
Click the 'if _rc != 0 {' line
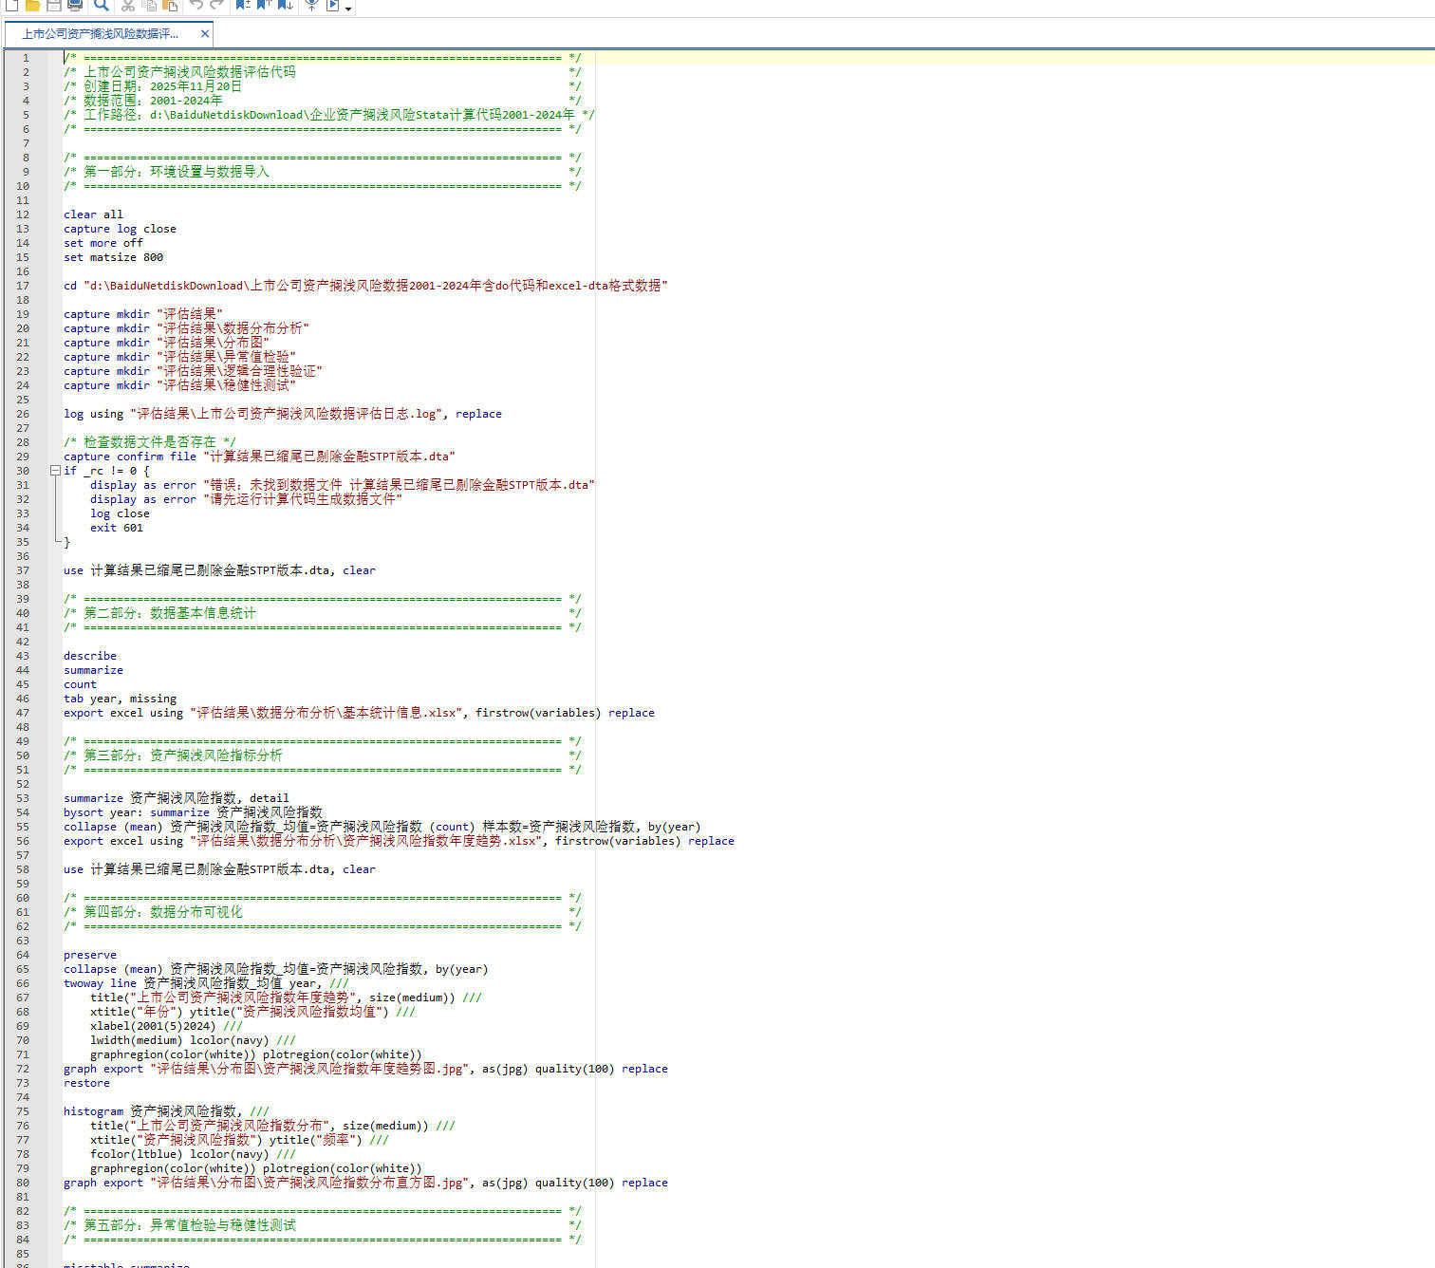[106, 471]
